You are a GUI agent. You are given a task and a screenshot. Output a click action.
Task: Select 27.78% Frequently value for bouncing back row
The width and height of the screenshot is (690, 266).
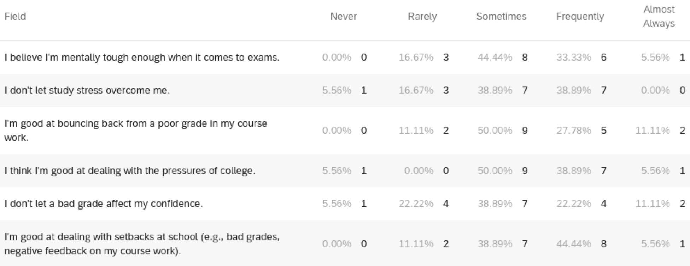573,131
